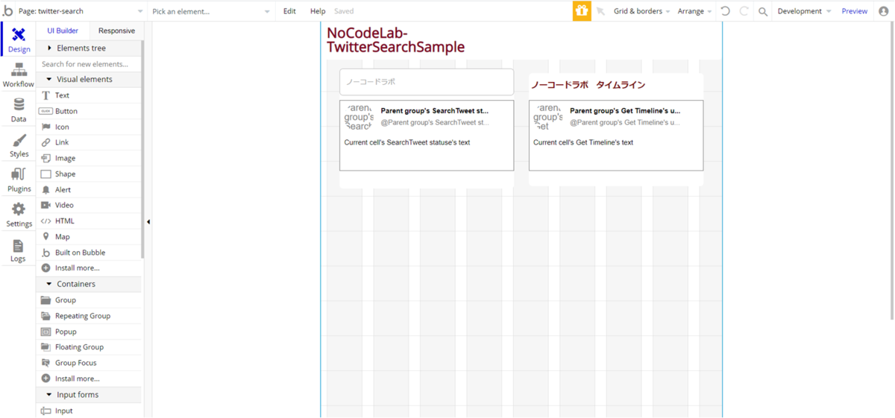Screen dimensions: 895x418
Task: Open the Development version dropdown
Action: tap(804, 11)
